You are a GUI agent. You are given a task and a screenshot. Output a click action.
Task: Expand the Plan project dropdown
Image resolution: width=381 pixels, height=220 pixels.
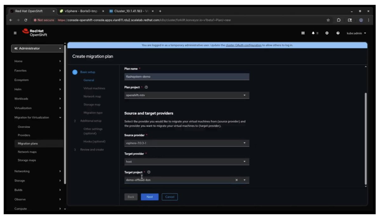(244, 95)
